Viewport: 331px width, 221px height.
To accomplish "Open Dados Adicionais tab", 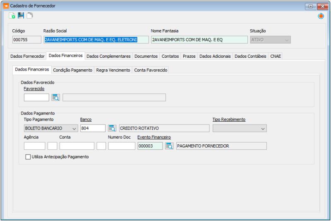I will tap(215, 56).
